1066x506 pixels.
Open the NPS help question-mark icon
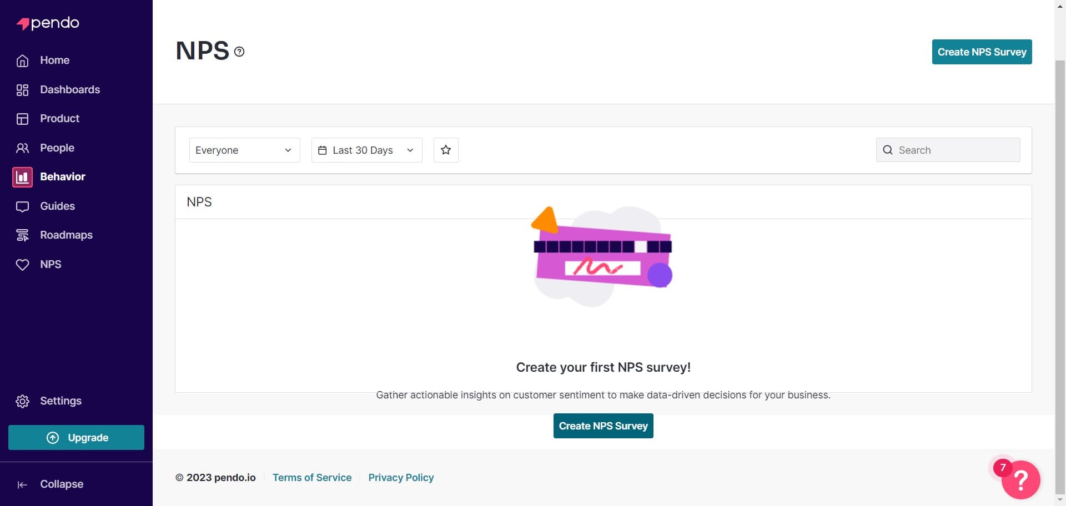239,51
